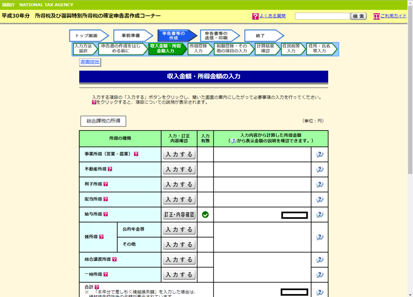Click red help icon next to 不動産所得
Viewport: 413px width, 297px height.
point(110,169)
